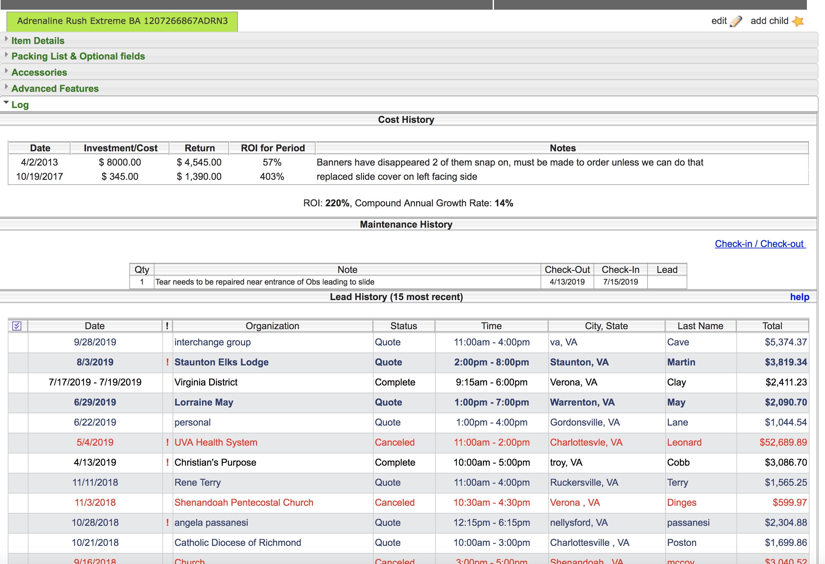The image size is (825, 564).
Task: Expand the Accessories section
Action: [39, 72]
